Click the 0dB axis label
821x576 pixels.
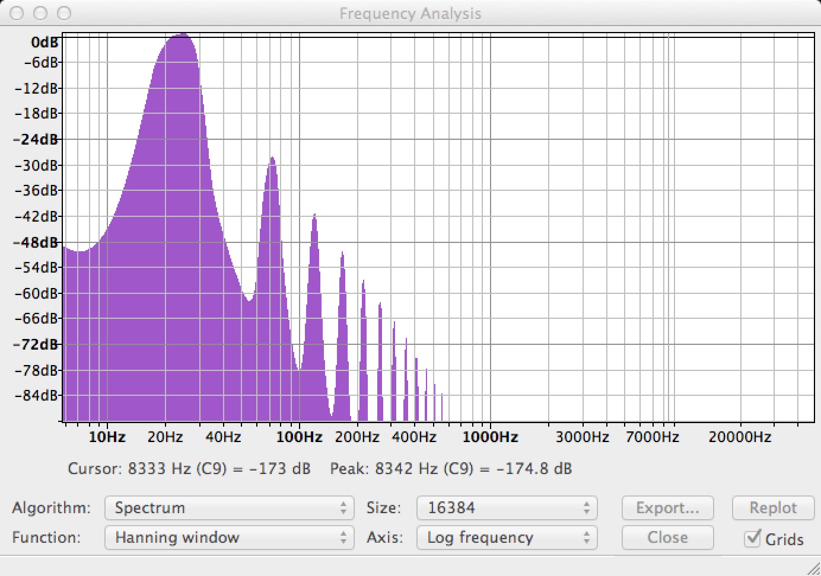point(44,42)
